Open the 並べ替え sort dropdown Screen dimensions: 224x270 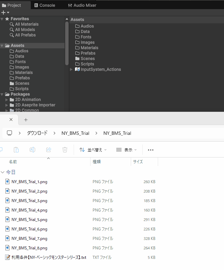pyautogui.click(x=93, y=150)
